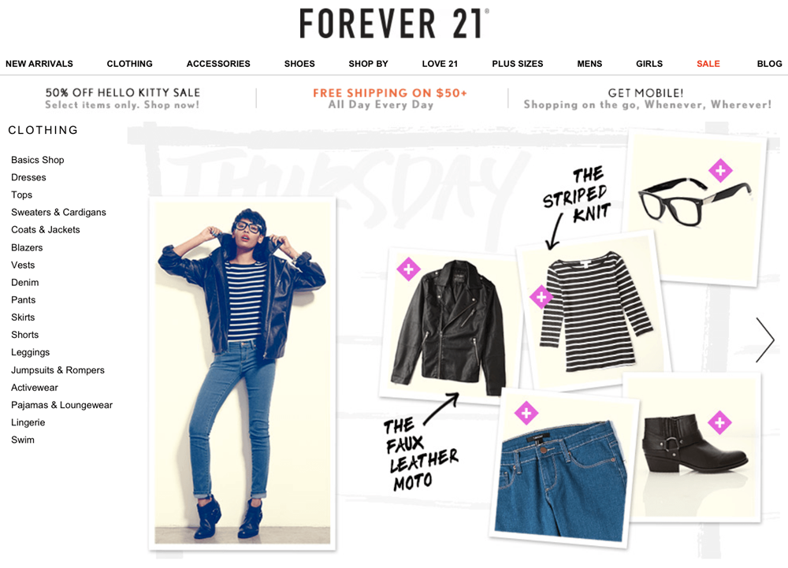This screenshot has width=788, height=568.
Task: Select Jumpsuits & Rompers in sidebar
Action: point(58,370)
